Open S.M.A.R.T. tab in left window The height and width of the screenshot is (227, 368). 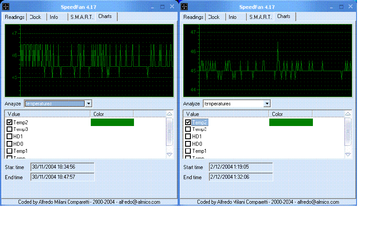(x=82, y=17)
